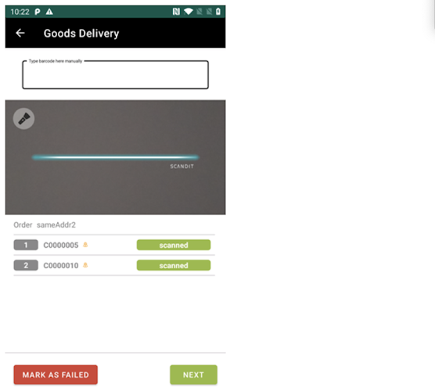Viewport: 435px width, 391px height.
Task: Select the scanned badge for C0000005
Action: pyautogui.click(x=174, y=245)
